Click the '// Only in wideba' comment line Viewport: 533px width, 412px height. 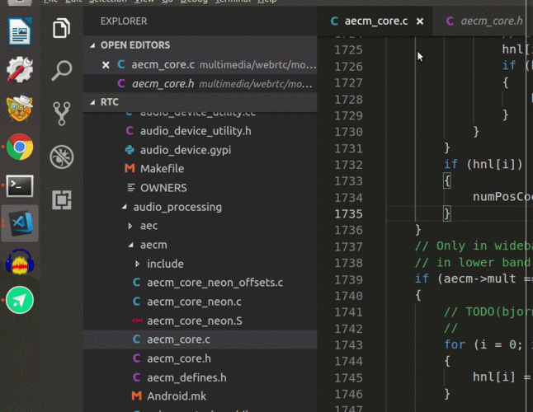point(474,246)
